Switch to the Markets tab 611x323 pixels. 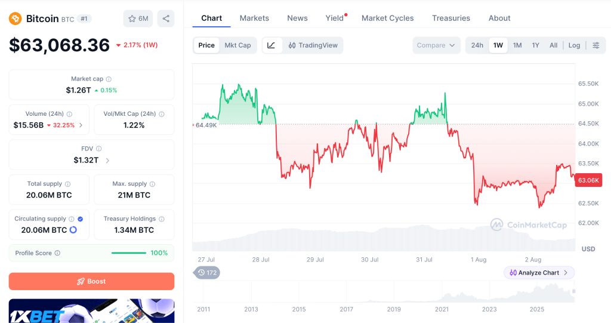click(254, 18)
